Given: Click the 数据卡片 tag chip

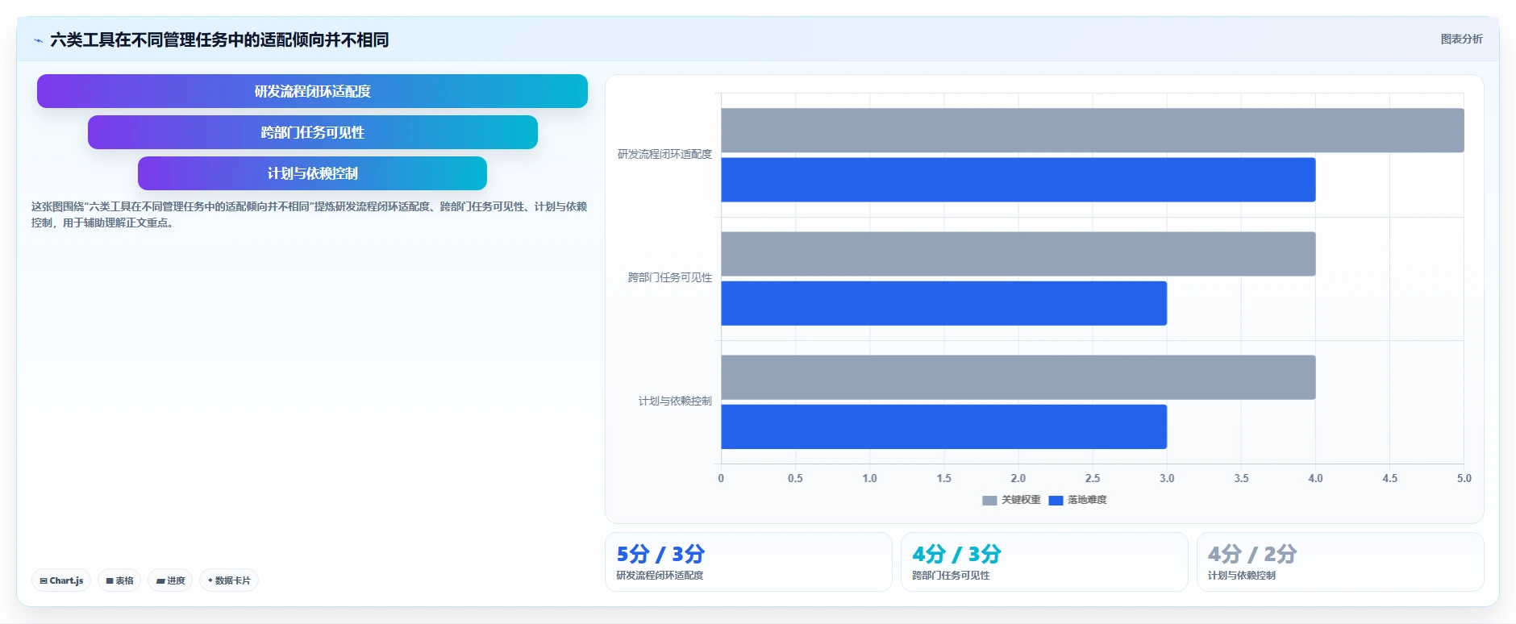Looking at the screenshot, I should tap(229, 580).
